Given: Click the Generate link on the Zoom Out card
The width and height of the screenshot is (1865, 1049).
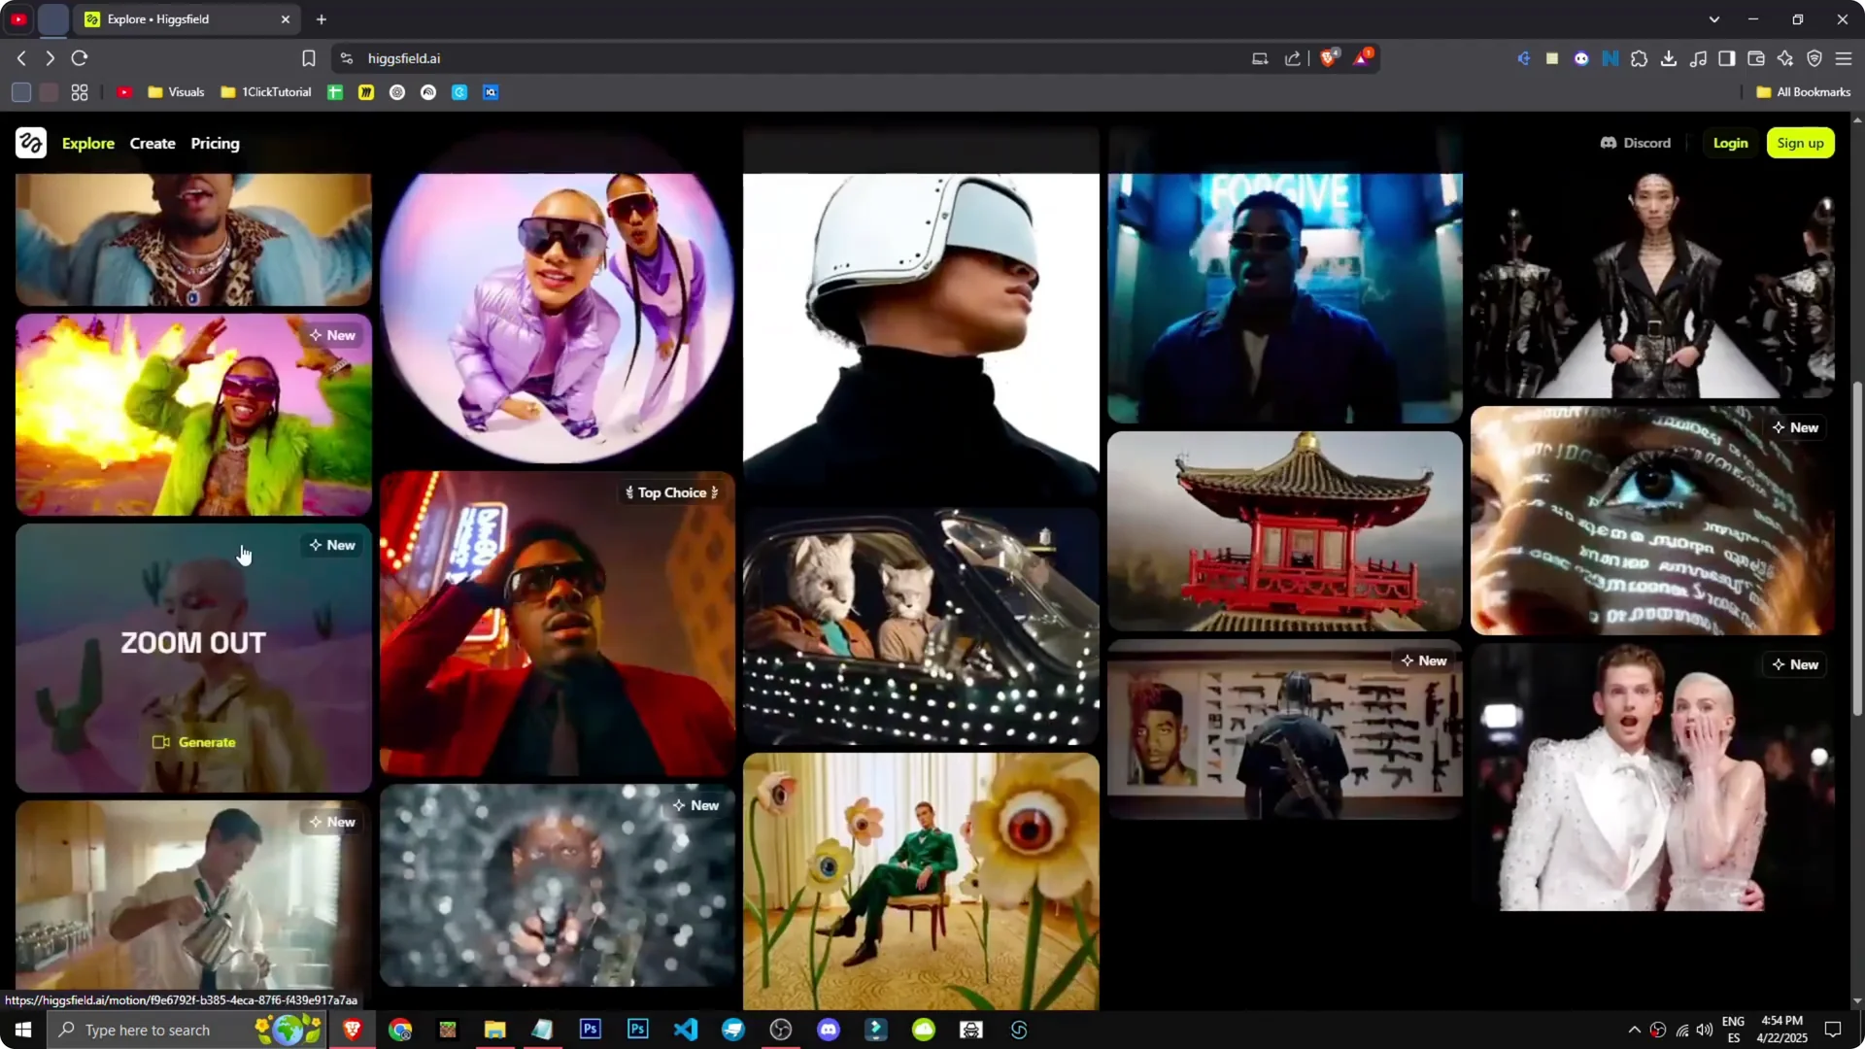Looking at the screenshot, I should click(194, 741).
